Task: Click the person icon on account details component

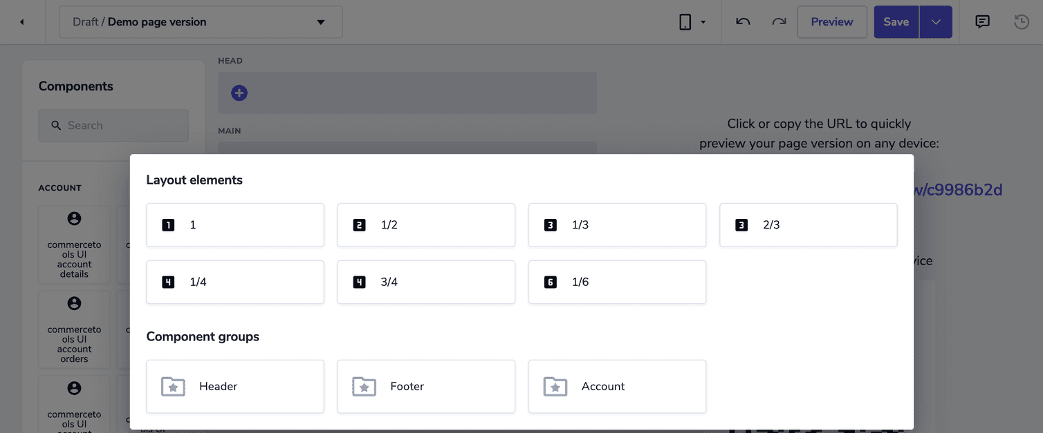Action: click(74, 218)
